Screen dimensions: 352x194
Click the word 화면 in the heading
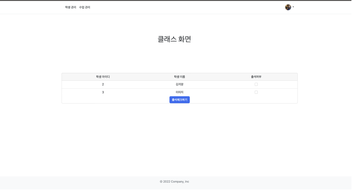pos(185,39)
